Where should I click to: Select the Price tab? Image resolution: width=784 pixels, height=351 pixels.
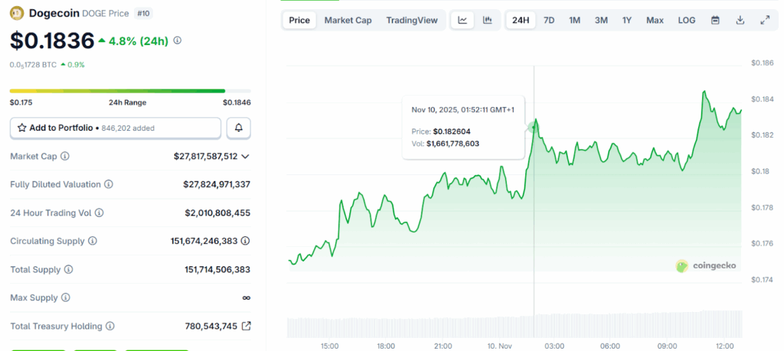(299, 20)
